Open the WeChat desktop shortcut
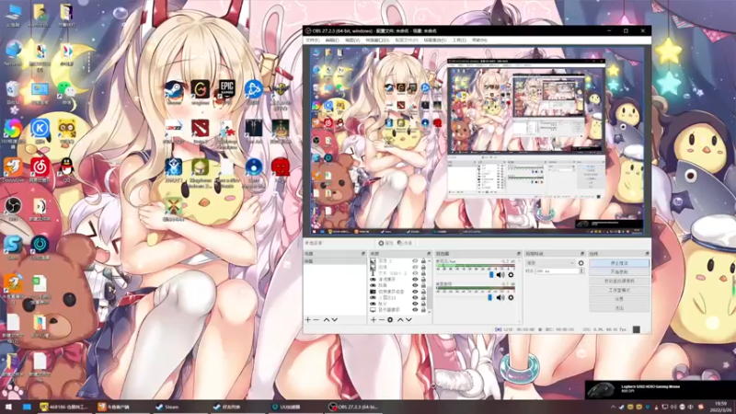The height and width of the screenshot is (414, 736). click(67, 91)
